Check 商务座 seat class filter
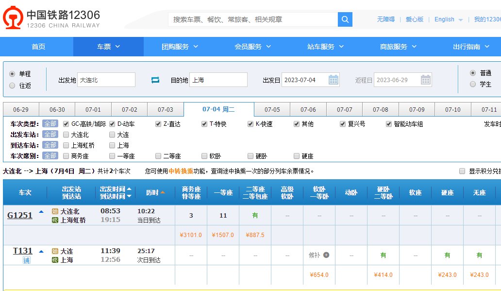501x291 pixels. pos(66,156)
